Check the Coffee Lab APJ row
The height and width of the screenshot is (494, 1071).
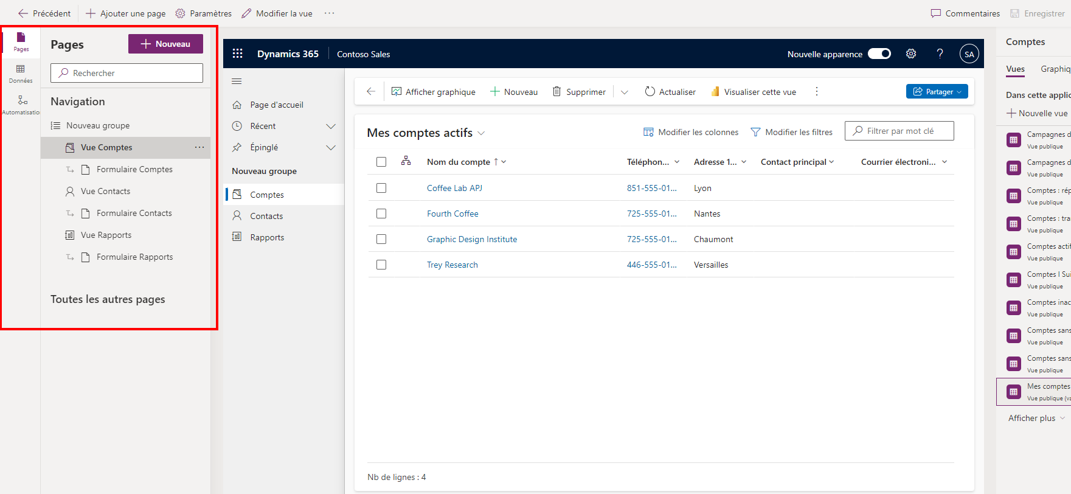[x=381, y=188]
